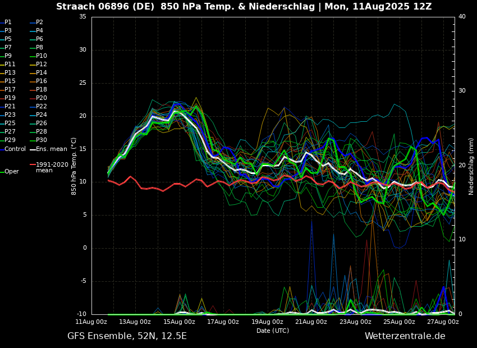477x348 pixels.
Task: Select the 21Aug 00z date tick label
Action: click(311, 322)
